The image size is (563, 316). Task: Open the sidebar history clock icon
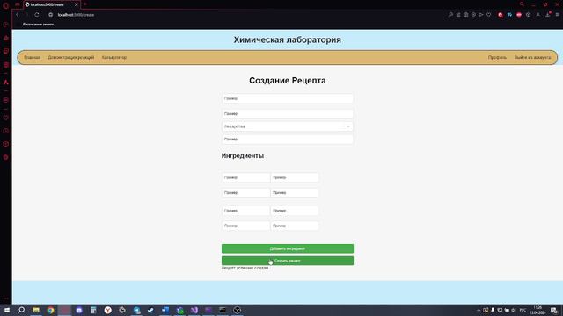coord(6,131)
